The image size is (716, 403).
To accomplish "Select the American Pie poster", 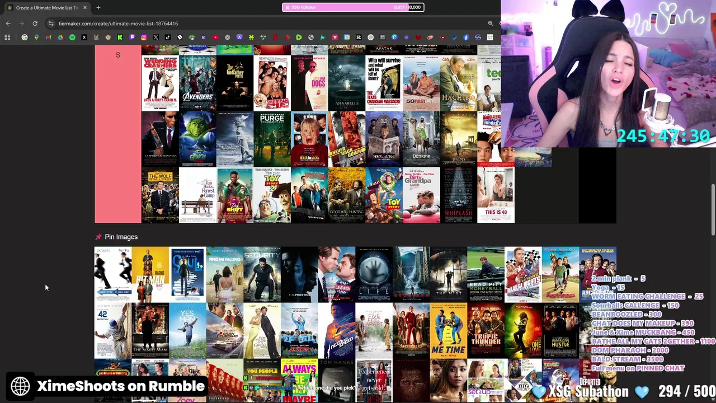I will 272,83.
